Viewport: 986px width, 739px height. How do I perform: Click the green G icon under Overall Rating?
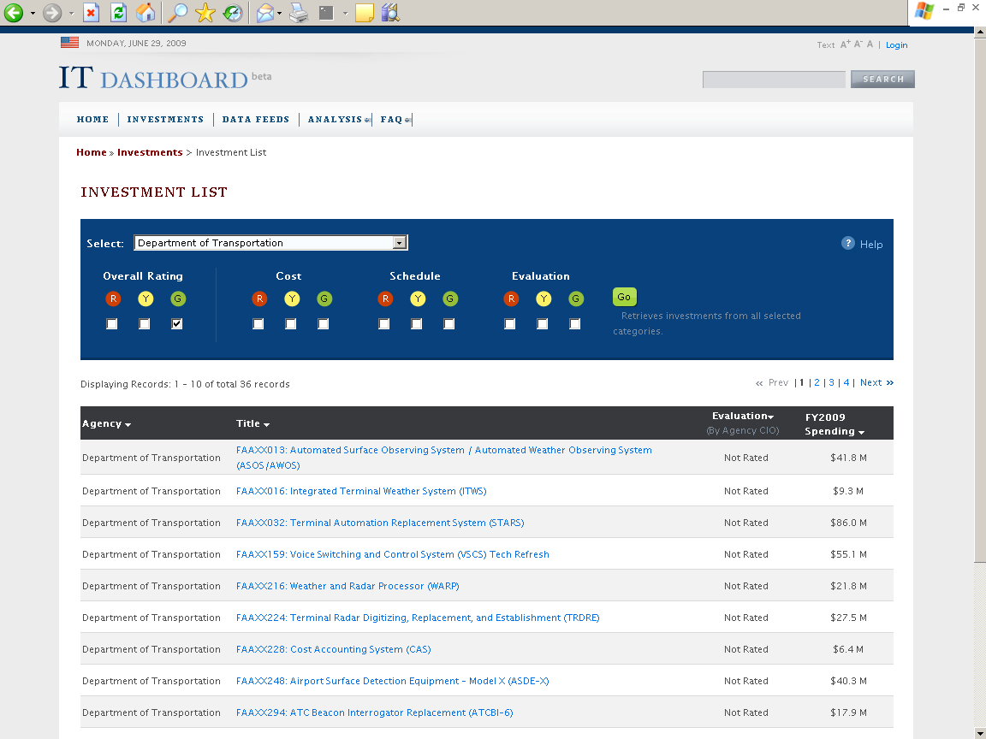coord(178,299)
